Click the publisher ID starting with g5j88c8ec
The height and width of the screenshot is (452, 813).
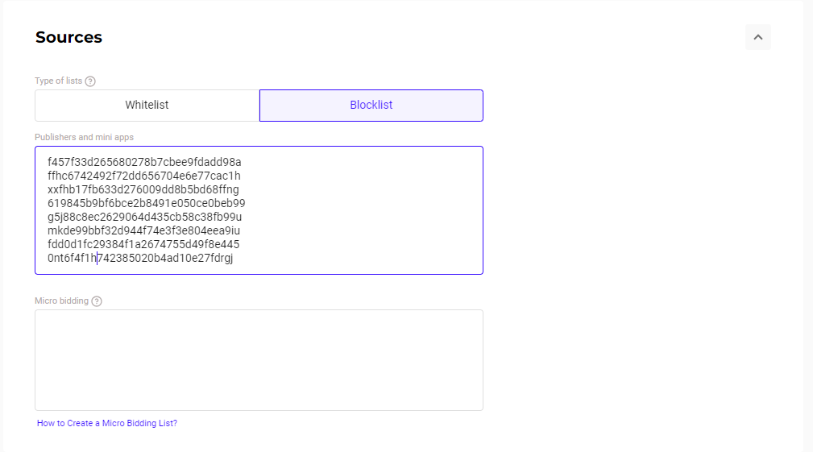pyautogui.click(x=145, y=217)
